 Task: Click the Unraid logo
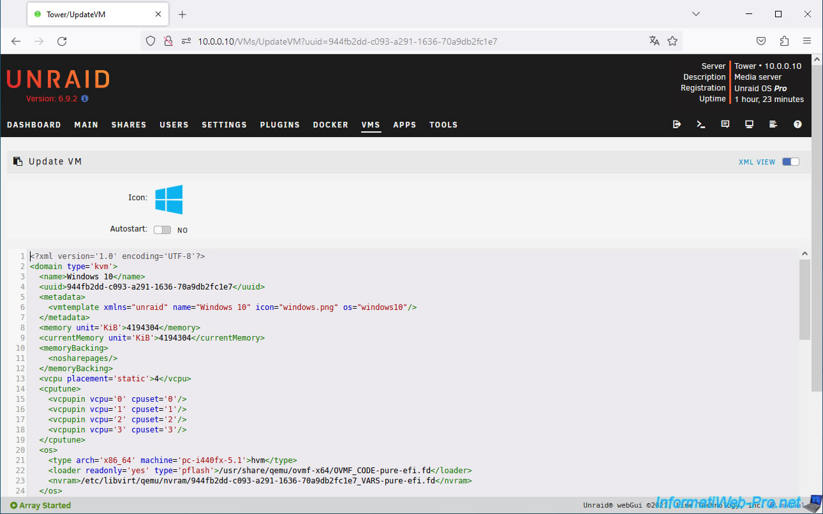(58, 80)
